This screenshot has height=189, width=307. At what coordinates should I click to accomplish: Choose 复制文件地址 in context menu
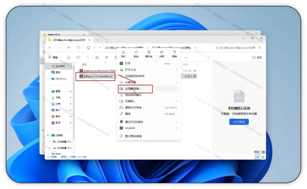tap(149, 108)
